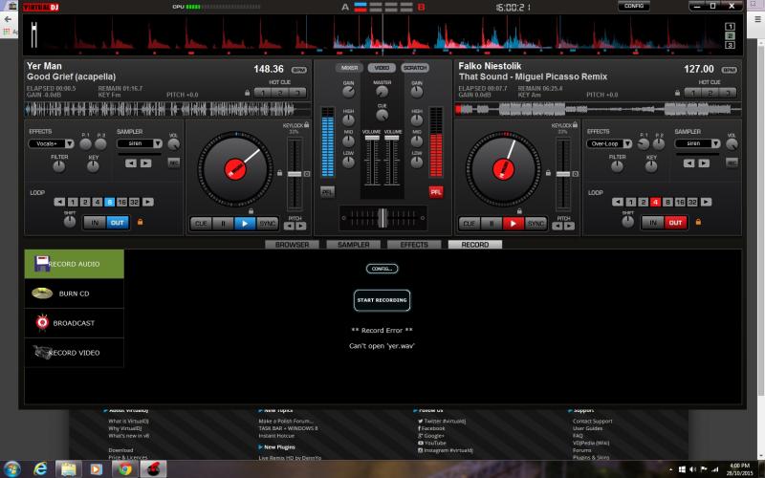Image resolution: width=765 pixels, height=478 pixels.
Task: Adjust the right deck pitch slider
Action: (x=563, y=174)
